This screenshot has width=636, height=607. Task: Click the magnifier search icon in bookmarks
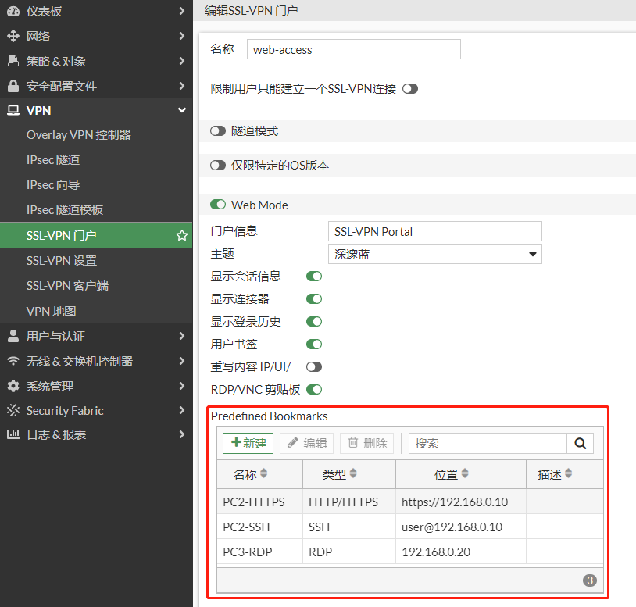pyautogui.click(x=580, y=443)
